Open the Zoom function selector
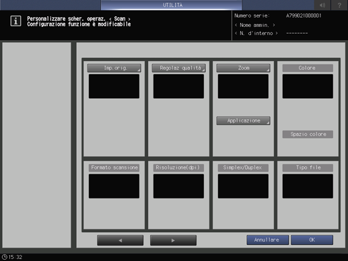 coord(243,68)
